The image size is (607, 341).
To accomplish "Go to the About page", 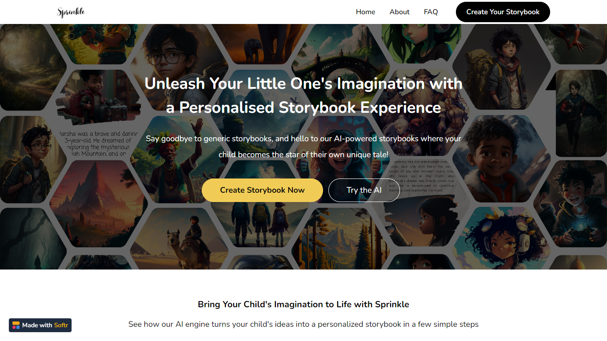I will (x=399, y=12).
